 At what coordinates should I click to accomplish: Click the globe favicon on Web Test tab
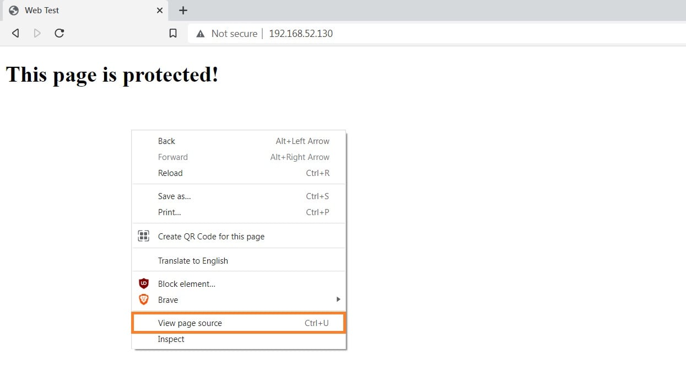click(14, 10)
